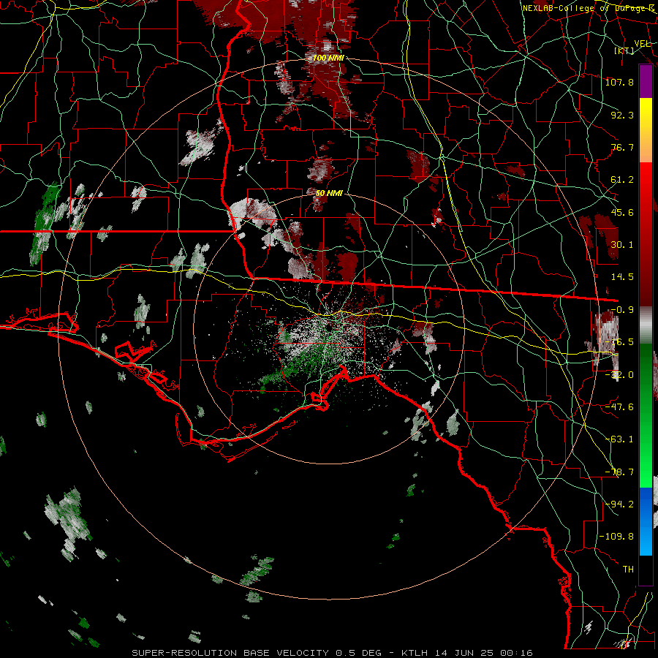Click the 50 NMI range ring label
This screenshot has width=658, height=658.
329,193
